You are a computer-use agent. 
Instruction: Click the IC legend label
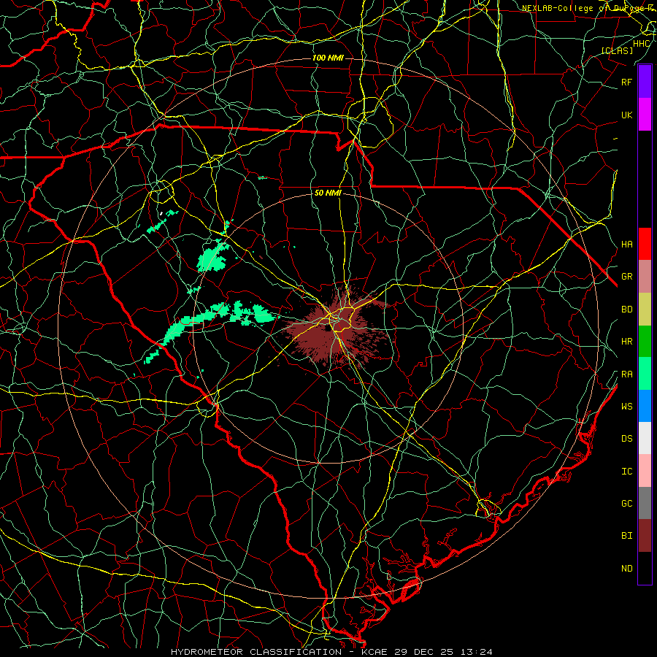pos(626,471)
